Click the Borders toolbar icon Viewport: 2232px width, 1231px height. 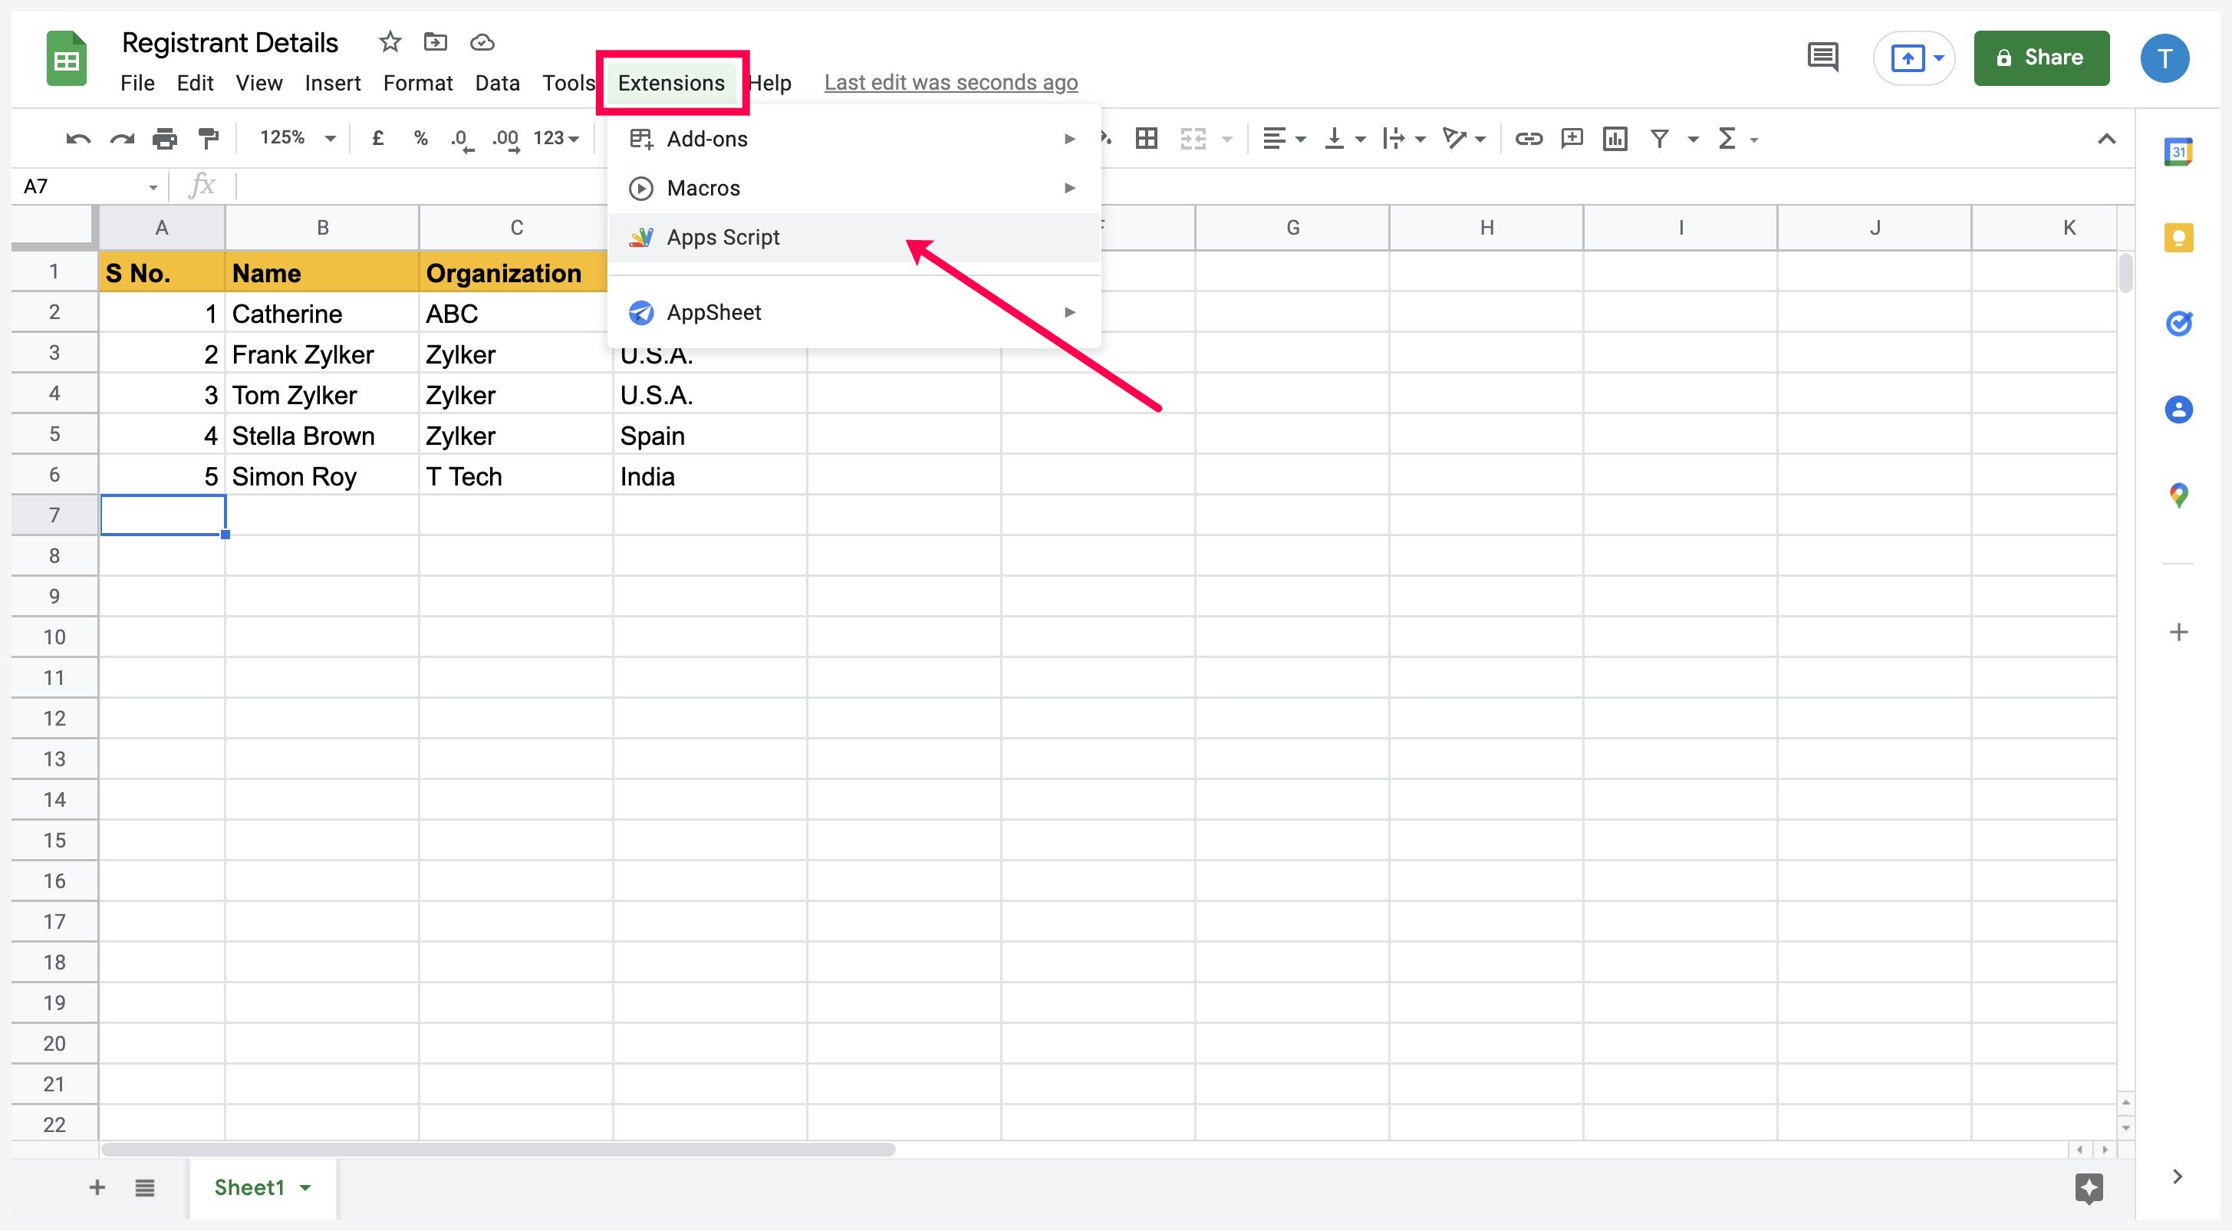coord(1147,139)
